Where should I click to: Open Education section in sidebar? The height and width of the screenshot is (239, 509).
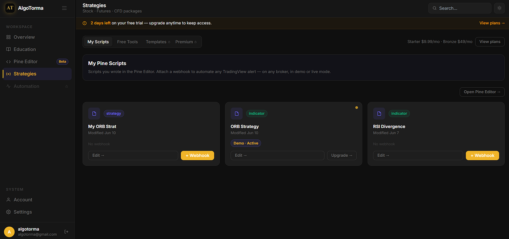(37, 49)
